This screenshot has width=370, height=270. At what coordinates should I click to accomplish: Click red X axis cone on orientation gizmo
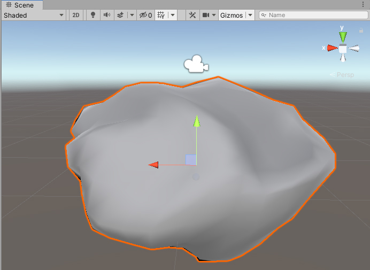point(332,48)
